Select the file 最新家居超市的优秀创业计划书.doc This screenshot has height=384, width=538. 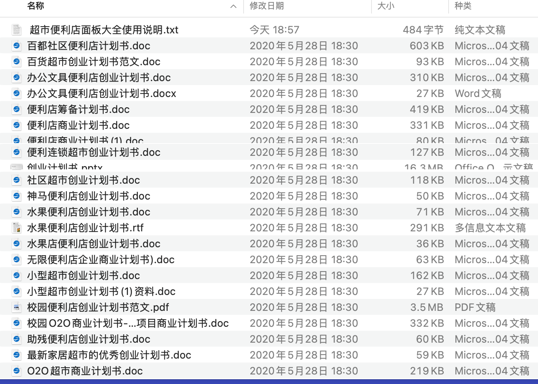tap(109, 355)
